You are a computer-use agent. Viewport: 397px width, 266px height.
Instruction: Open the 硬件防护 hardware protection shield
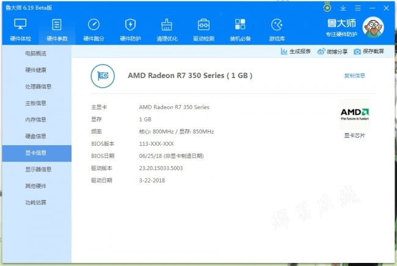[130, 30]
